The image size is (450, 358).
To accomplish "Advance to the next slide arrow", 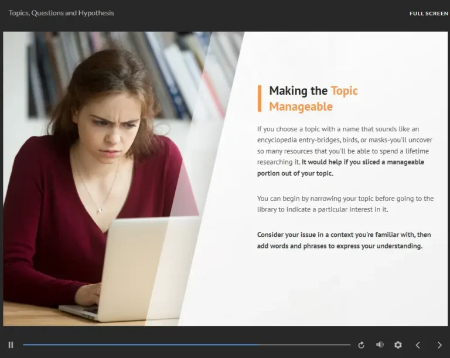I will click(439, 345).
